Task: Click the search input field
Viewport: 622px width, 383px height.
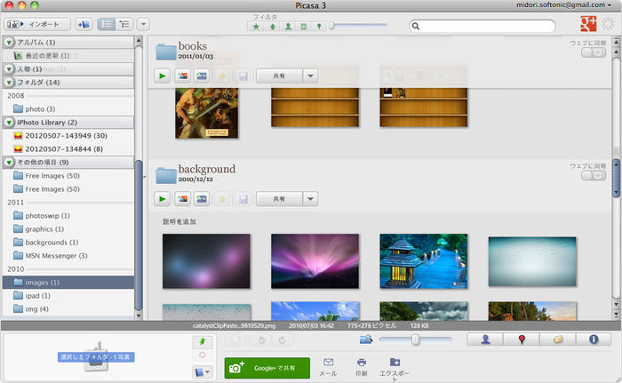Action: [482, 26]
